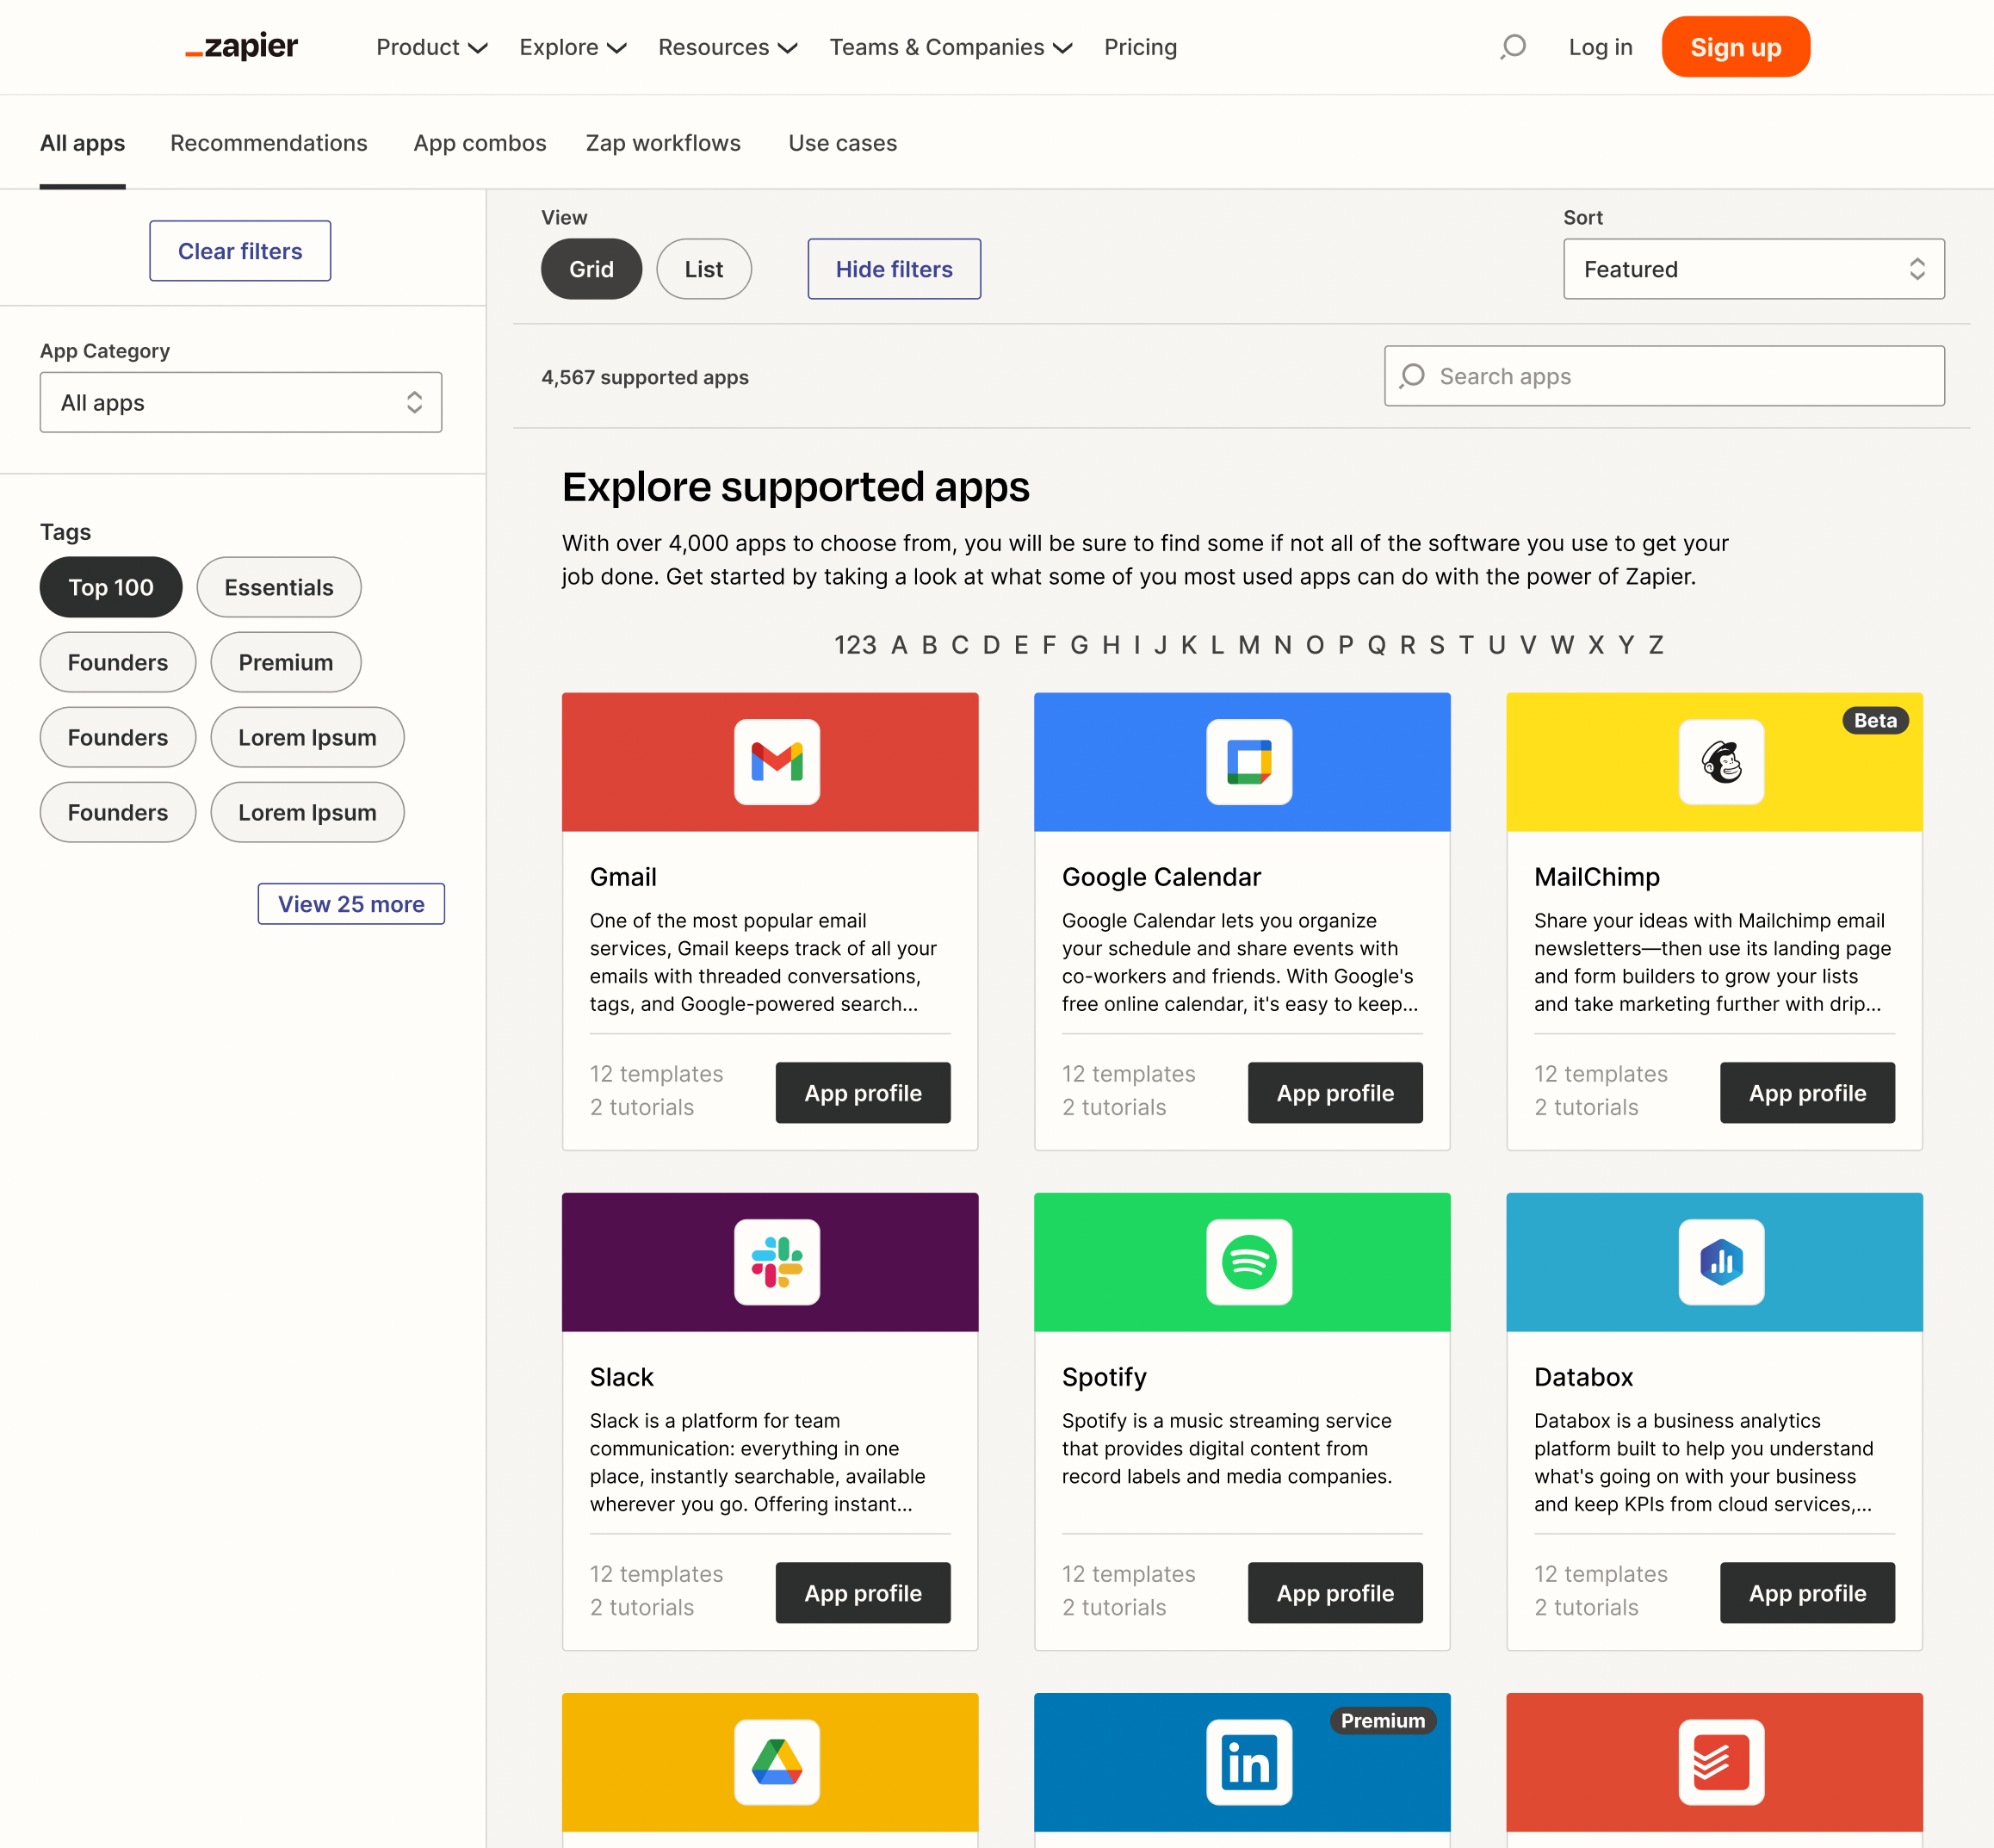Screen dimensions: 1994x1848
Task: Click the Google Calendar app icon
Action: [1249, 762]
